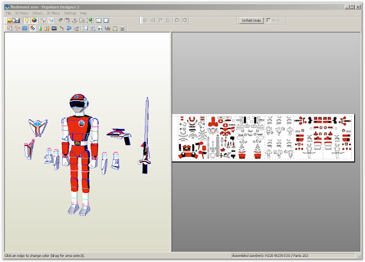The image size is (365, 262).
Task: Click the align left icon
Action: coord(146,21)
